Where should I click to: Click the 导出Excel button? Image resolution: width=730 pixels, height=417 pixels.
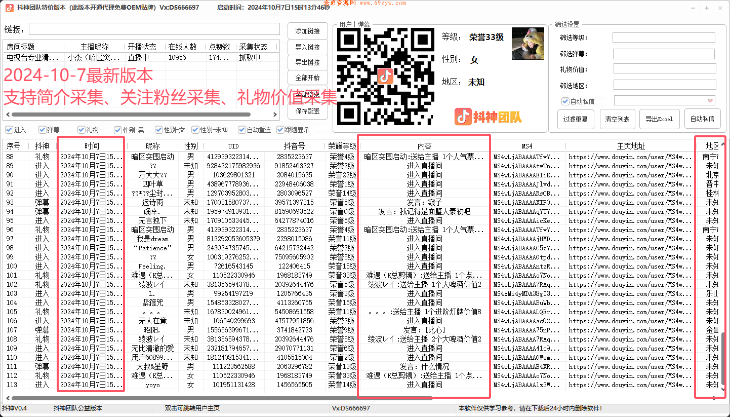pyautogui.click(x=660, y=119)
